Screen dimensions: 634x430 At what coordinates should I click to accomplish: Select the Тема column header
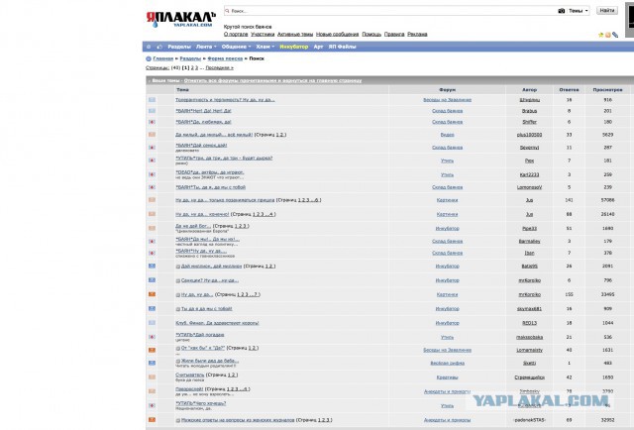click(x=182, y=89)
